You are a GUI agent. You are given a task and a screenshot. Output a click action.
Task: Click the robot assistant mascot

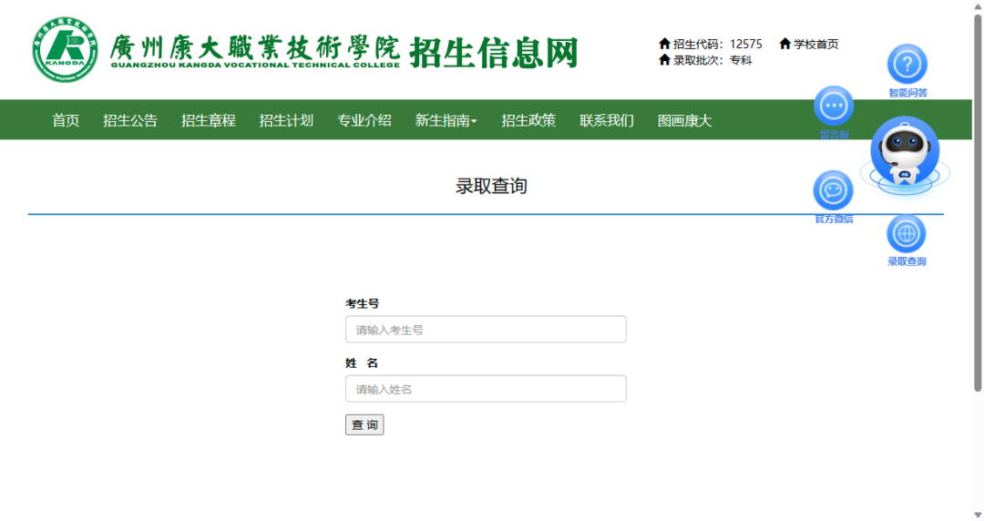pyautogui.click(x=905, y=155)
